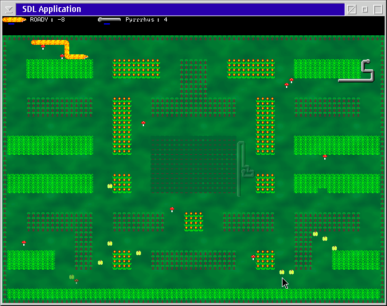Click the grey snake's head on the playfield
Image resolution: width=387 pixels, height=306 pixels.
(x=367, y=61)
